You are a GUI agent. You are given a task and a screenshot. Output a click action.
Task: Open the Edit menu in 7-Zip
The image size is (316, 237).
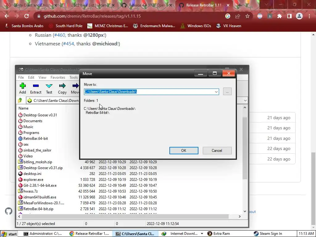coord(31,77)
